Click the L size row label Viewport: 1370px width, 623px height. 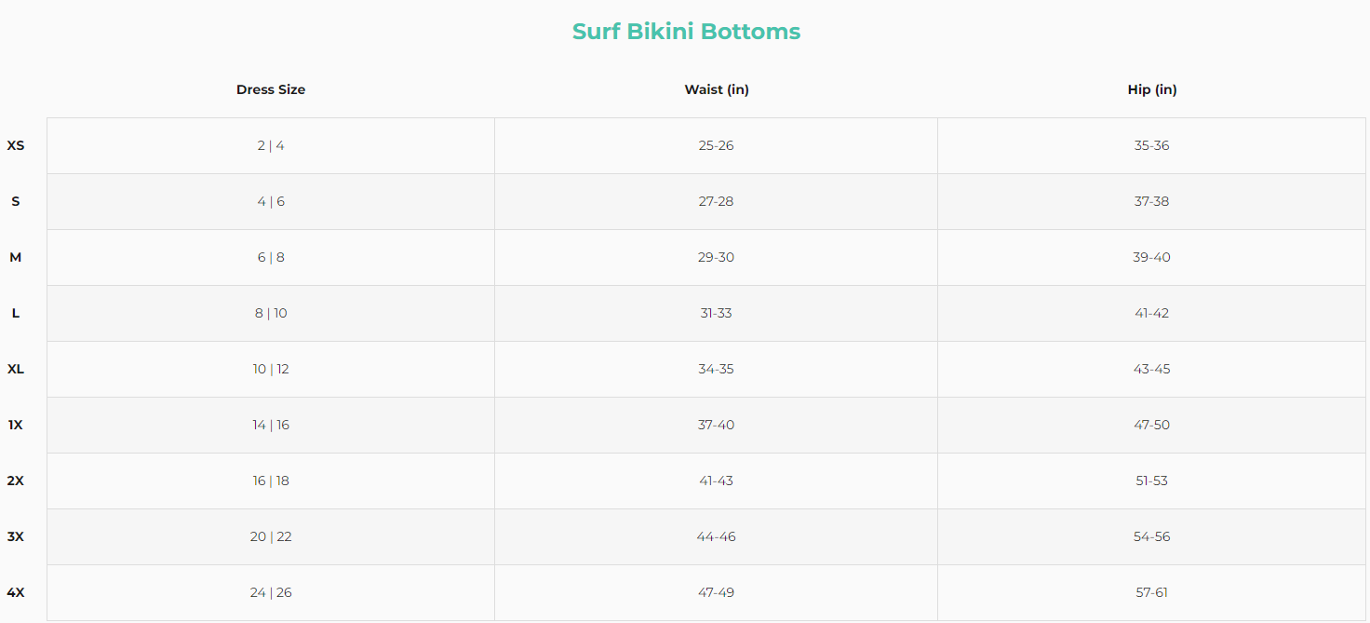[x=16, y=313]
